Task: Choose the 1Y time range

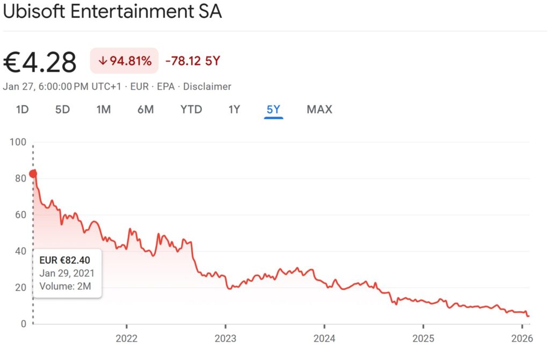Action: 234,109
